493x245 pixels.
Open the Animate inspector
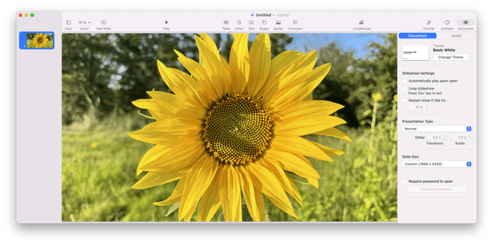[x=447, y=23]
